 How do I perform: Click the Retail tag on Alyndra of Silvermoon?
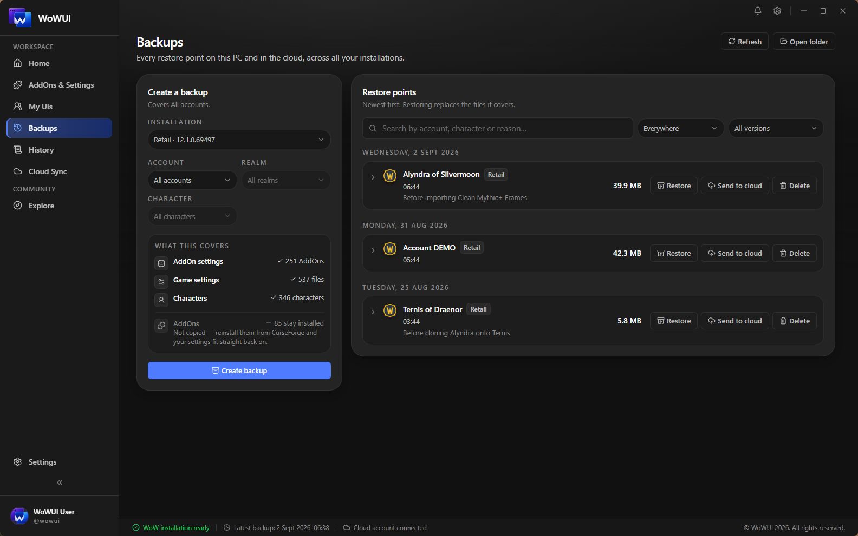pyautogui.click(x=496, y=175)
